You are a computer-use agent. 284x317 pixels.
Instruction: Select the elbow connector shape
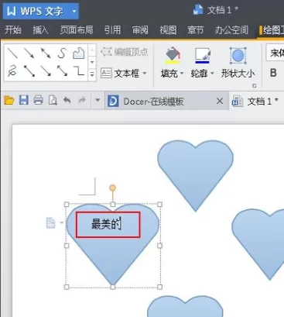click(x=78, y=71)
